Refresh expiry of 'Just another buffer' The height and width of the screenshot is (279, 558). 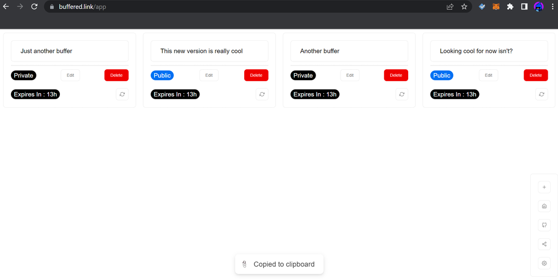122,94
